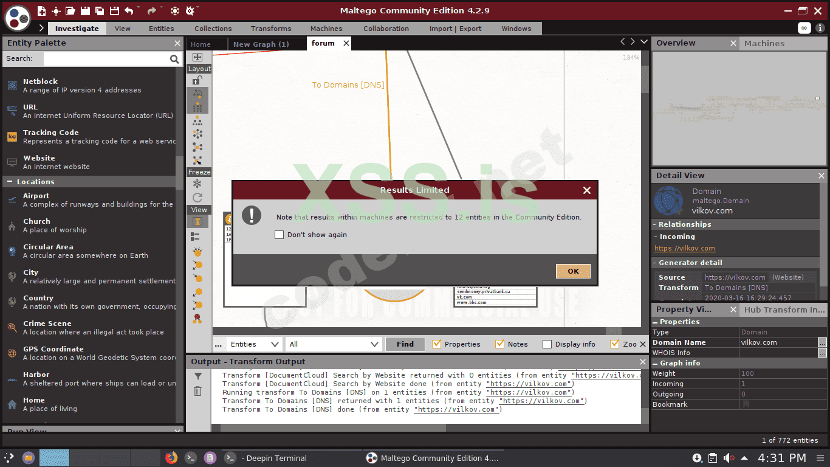
Task: Check the "Don't show again" checkbox
Action: [x=280, y=235]
